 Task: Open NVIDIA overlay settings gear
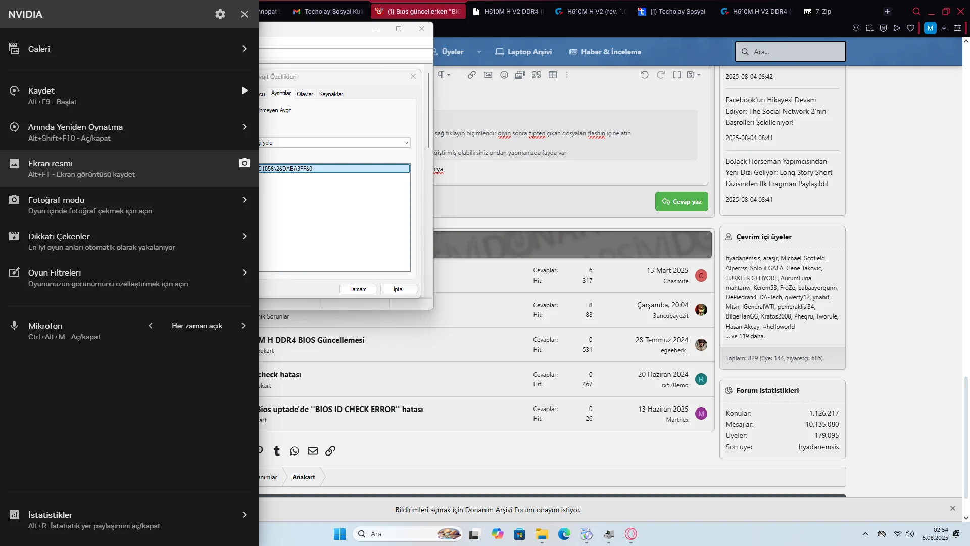click(220, 14)
